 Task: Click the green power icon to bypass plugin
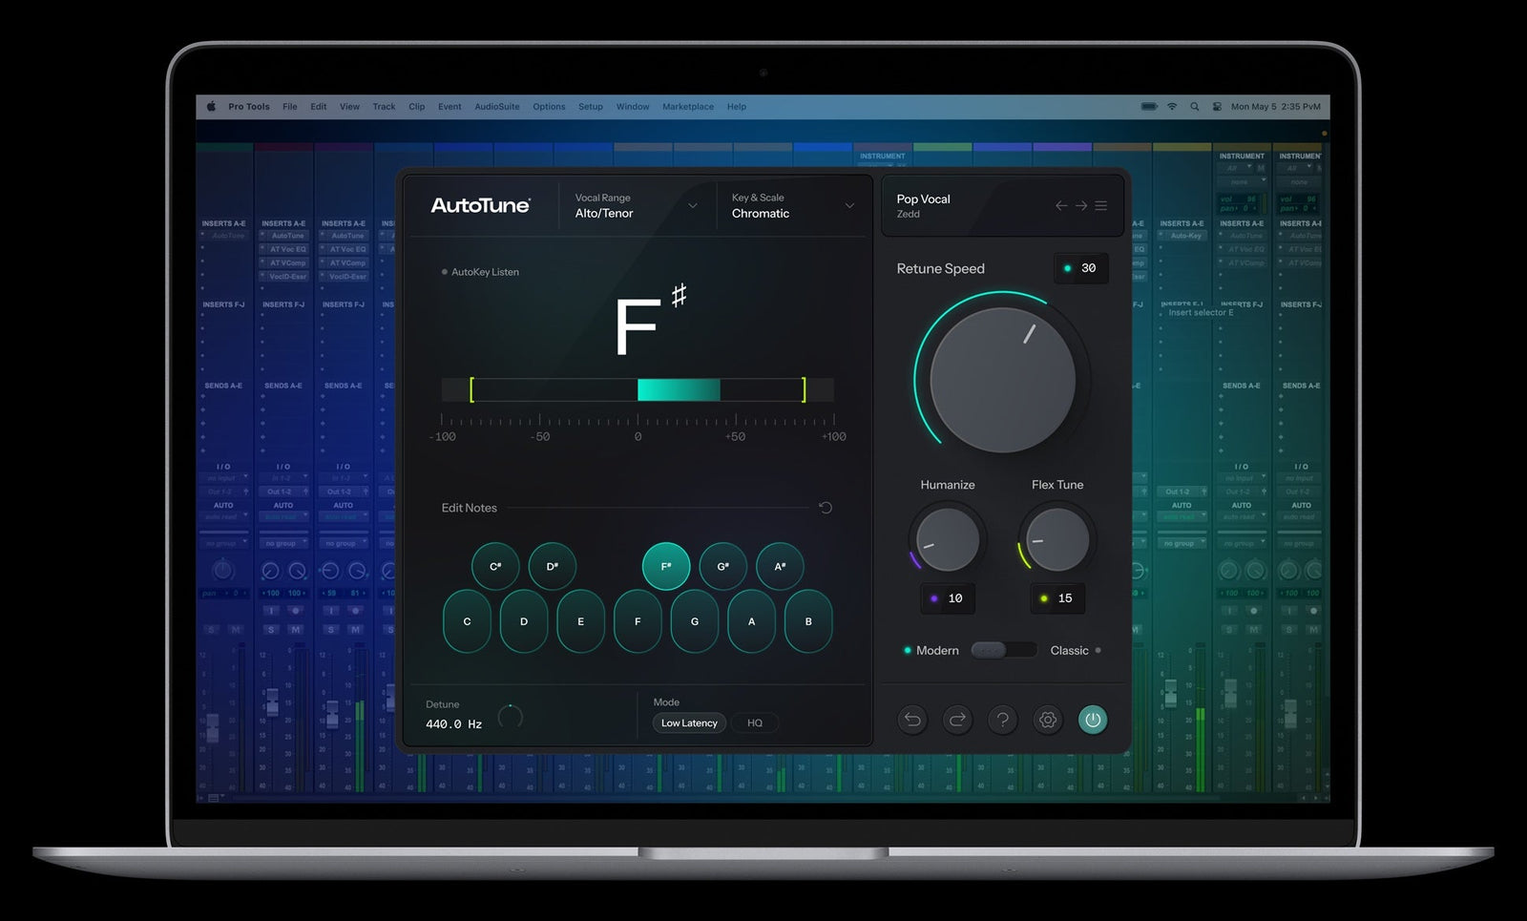coord(1093,721)
